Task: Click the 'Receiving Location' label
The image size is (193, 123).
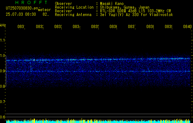Action: click(74, 7)
